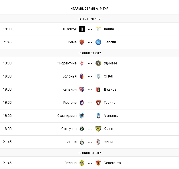Open the Наполи team link

(x=110, y=42)
